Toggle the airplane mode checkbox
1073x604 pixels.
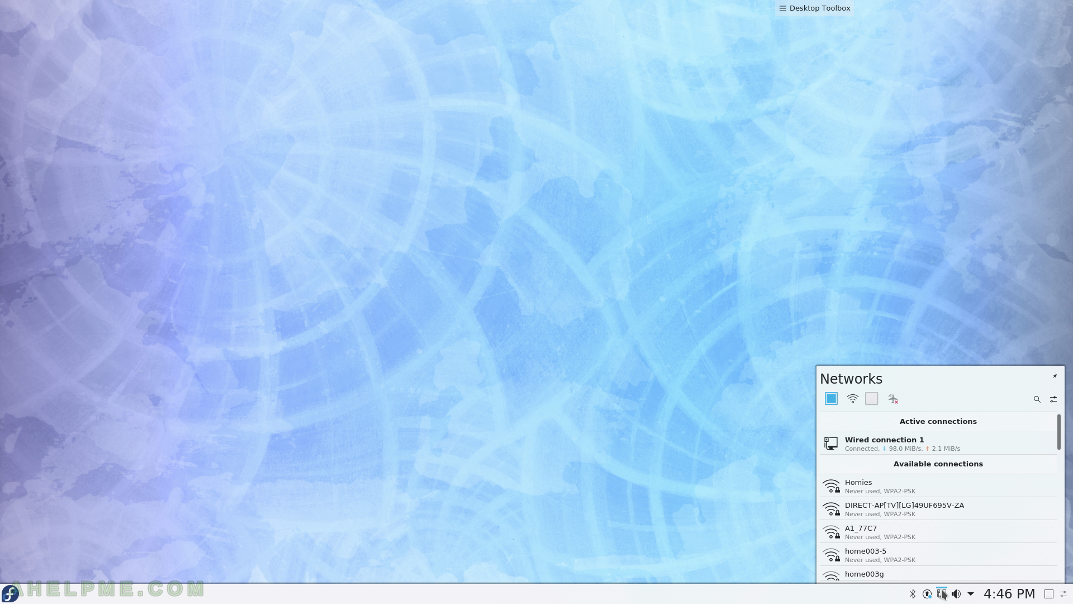click(x=871, y=399)
